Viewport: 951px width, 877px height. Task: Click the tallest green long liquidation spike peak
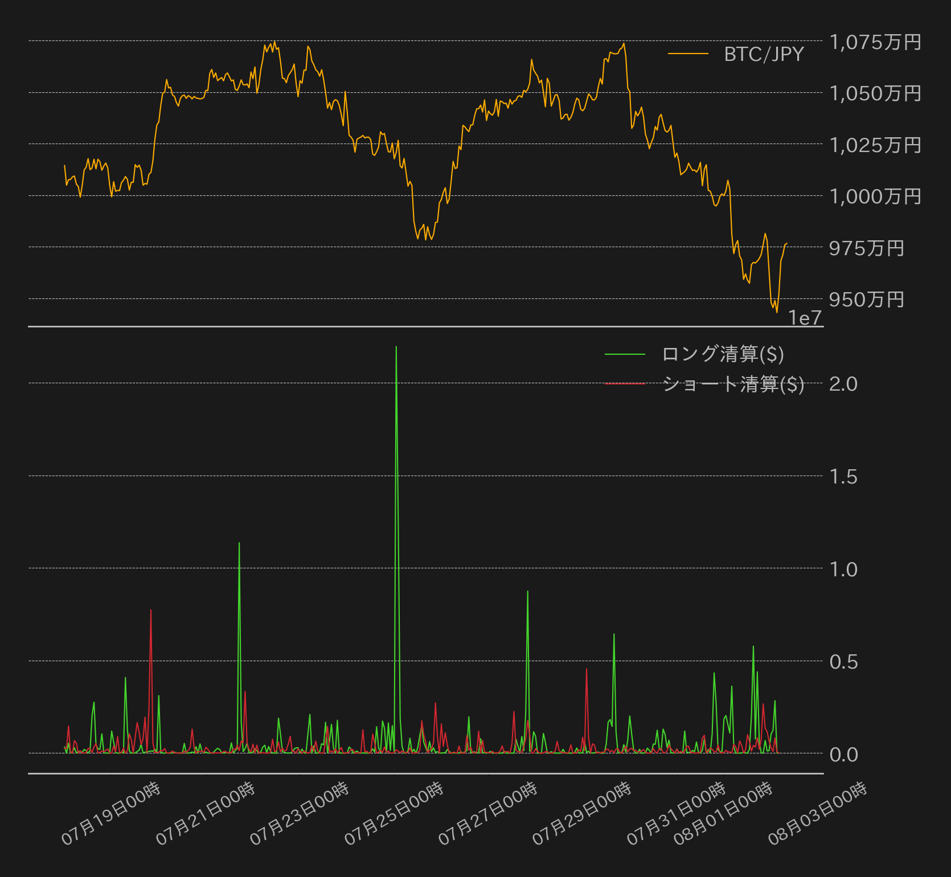click(396, 347)
